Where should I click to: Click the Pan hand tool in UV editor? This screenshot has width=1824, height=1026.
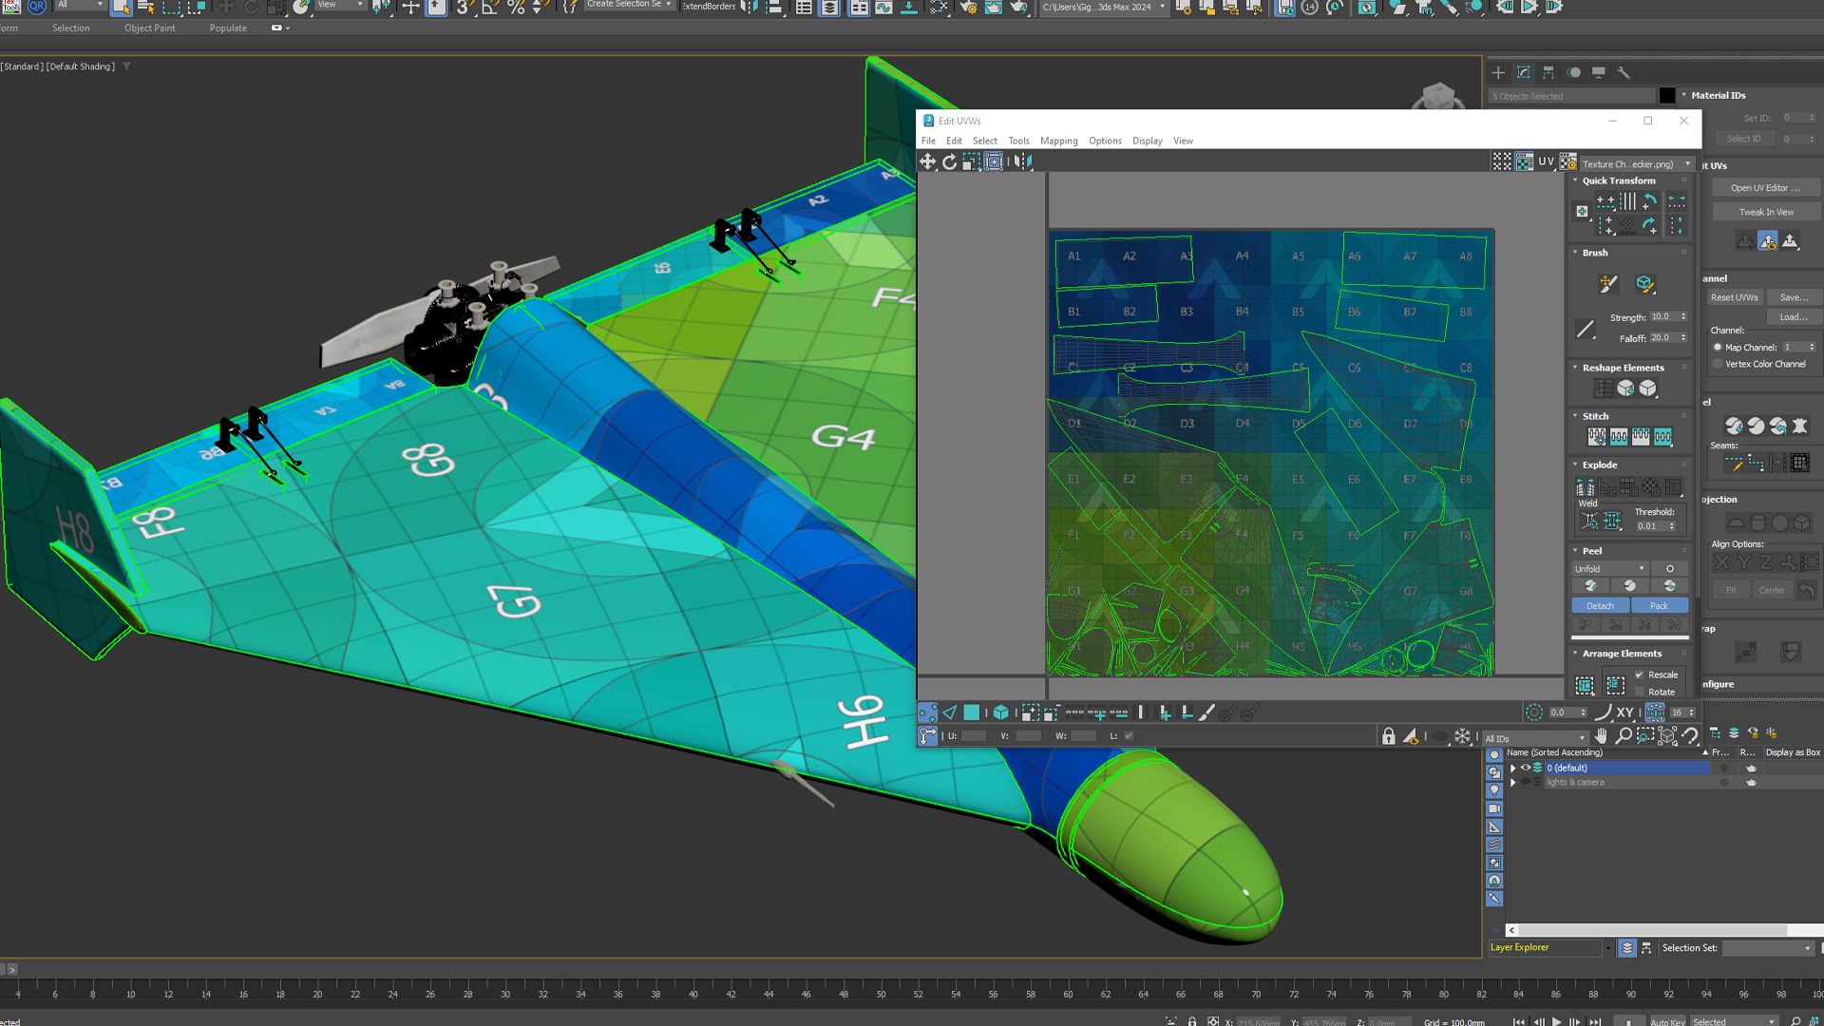[1601, 736]
